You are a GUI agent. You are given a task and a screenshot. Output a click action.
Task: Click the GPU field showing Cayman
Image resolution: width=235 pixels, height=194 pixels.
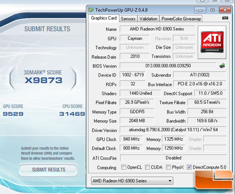135,38
